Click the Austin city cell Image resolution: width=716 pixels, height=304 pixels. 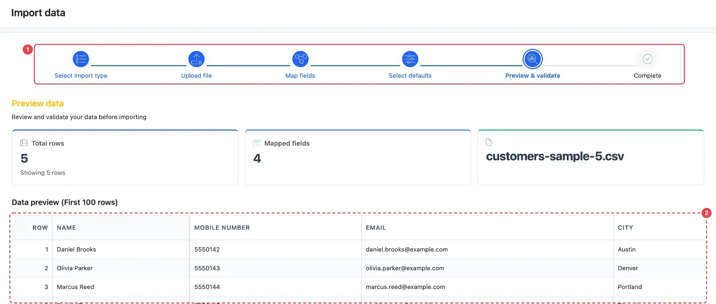coord(659,249)
